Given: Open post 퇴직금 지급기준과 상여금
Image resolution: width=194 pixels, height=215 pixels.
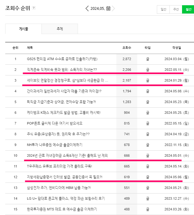Looking at the screenshot, I should point(61,102).
